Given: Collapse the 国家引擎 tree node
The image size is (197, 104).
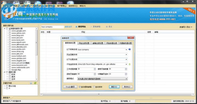Looking at the screenshot, I should pyautogui.click(x=5, y=72).
